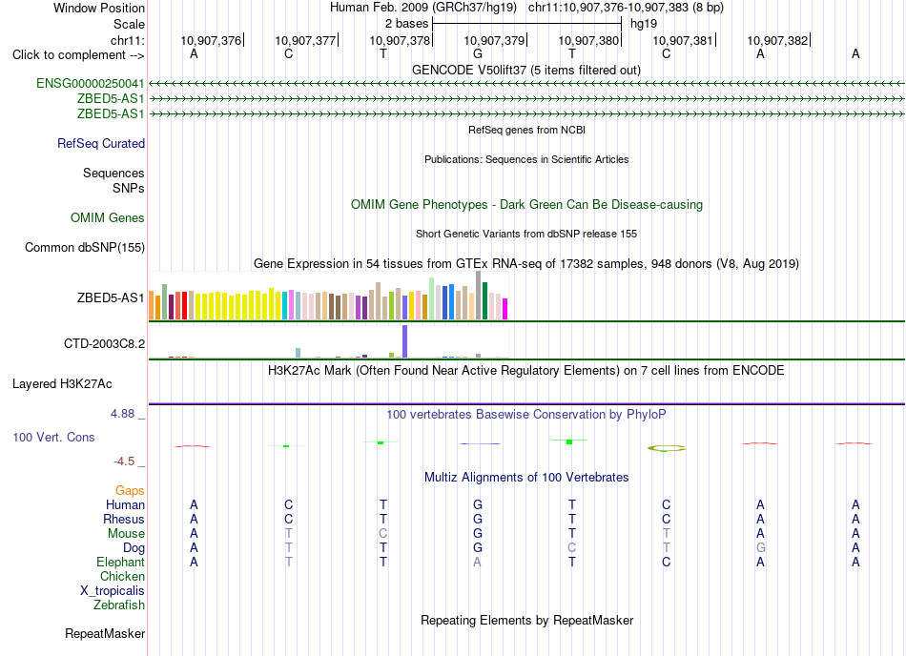The width and height of the screenshot is (906, 656).
Task: Click the Window Position label
Action: pyautogui.click(x=99, y=8)
